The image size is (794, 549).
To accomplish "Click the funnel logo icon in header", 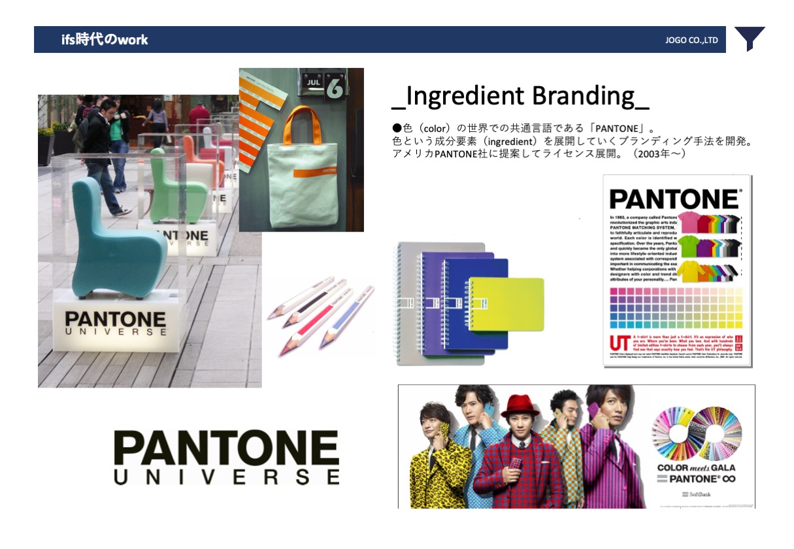I will tap(750, 39).
